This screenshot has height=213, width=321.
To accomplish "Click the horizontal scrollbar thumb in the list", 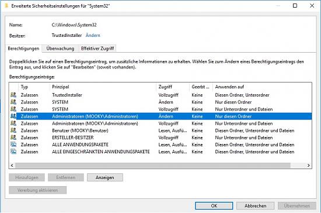I will 153,166.
